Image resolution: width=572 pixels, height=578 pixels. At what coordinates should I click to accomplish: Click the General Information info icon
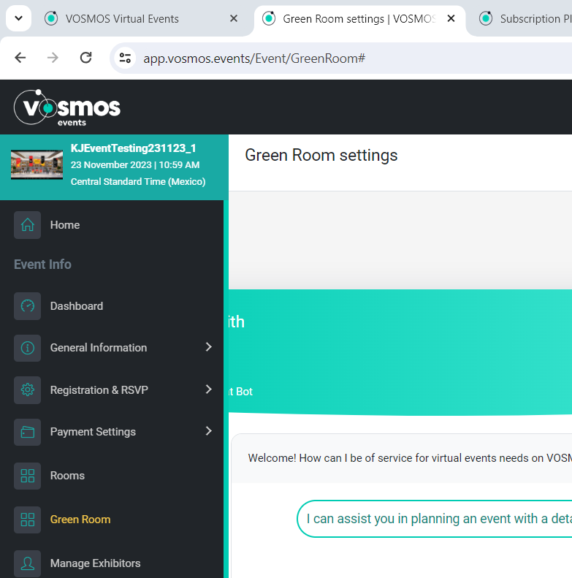(x=27, y=348)
